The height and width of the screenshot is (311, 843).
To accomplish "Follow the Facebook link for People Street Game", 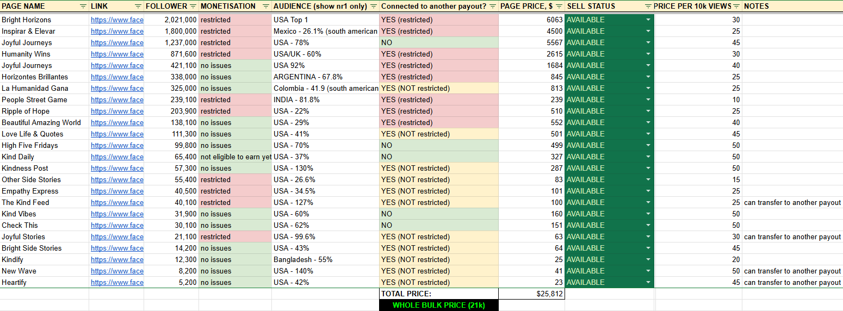I will pyautogui.click(x=117, y=99).
